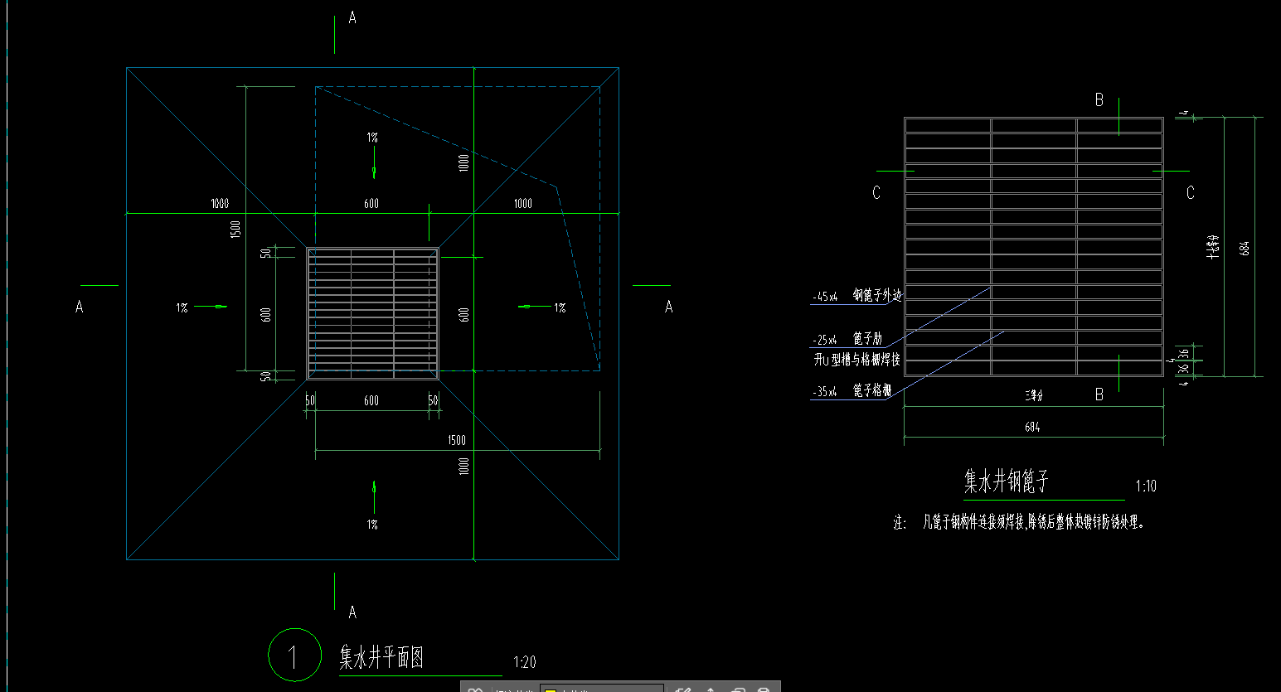1281x692 pixels.
Task: Select the grate detail grid drawing
Action: pos(1034,247)
